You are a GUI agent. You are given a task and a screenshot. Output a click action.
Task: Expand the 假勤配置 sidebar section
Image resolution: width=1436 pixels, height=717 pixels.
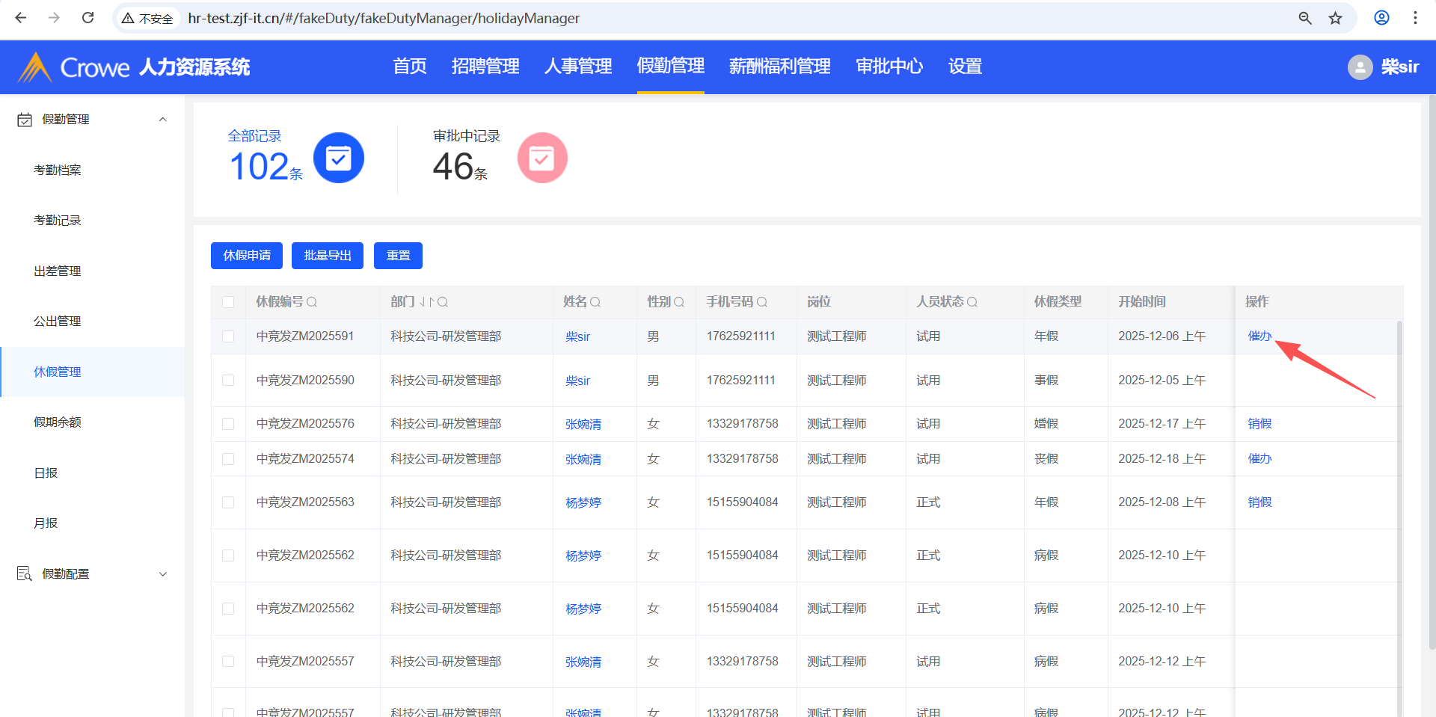pyautogui.click(x=162, y=574)
